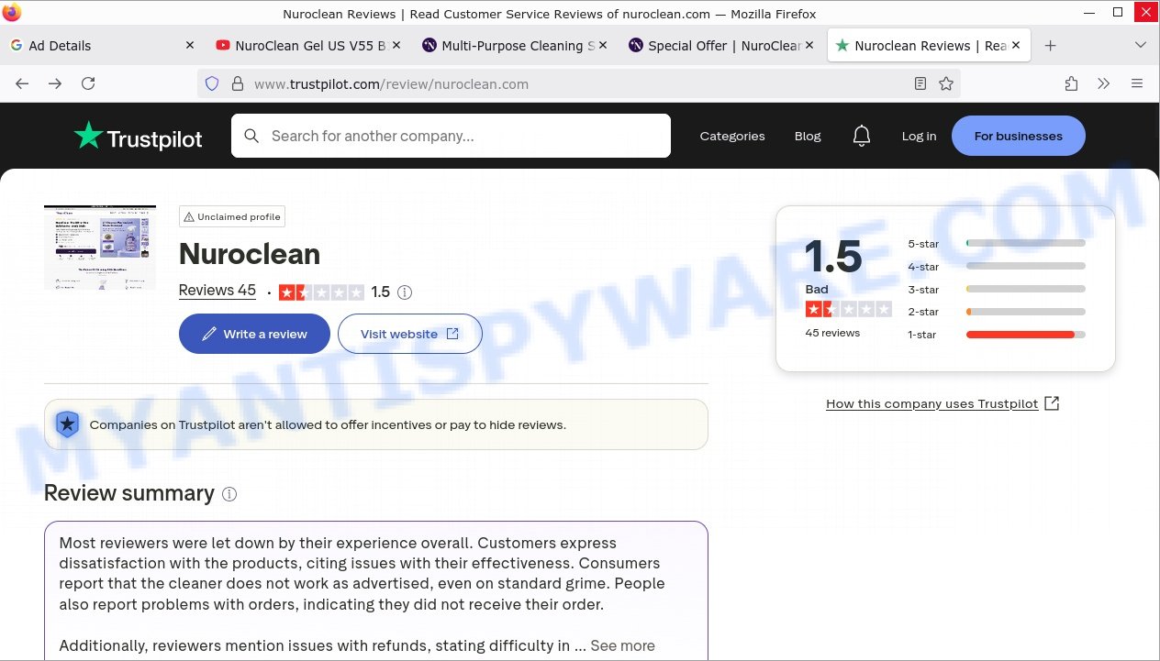The height and width of the screenshot is (661, 1160).
Task: Open the Reviews 45 link
Action: tap(217, 291)
